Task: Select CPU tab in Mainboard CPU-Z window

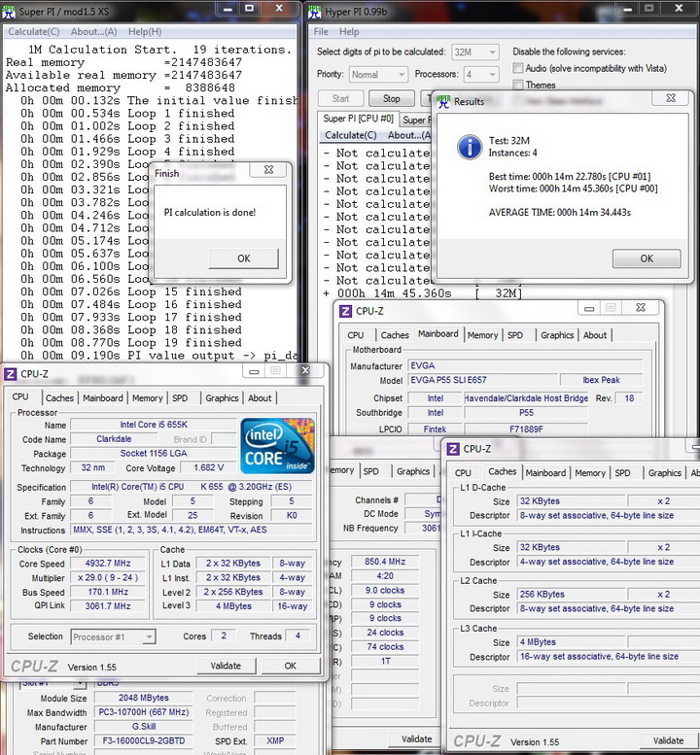Action: (x=356, y=335)
